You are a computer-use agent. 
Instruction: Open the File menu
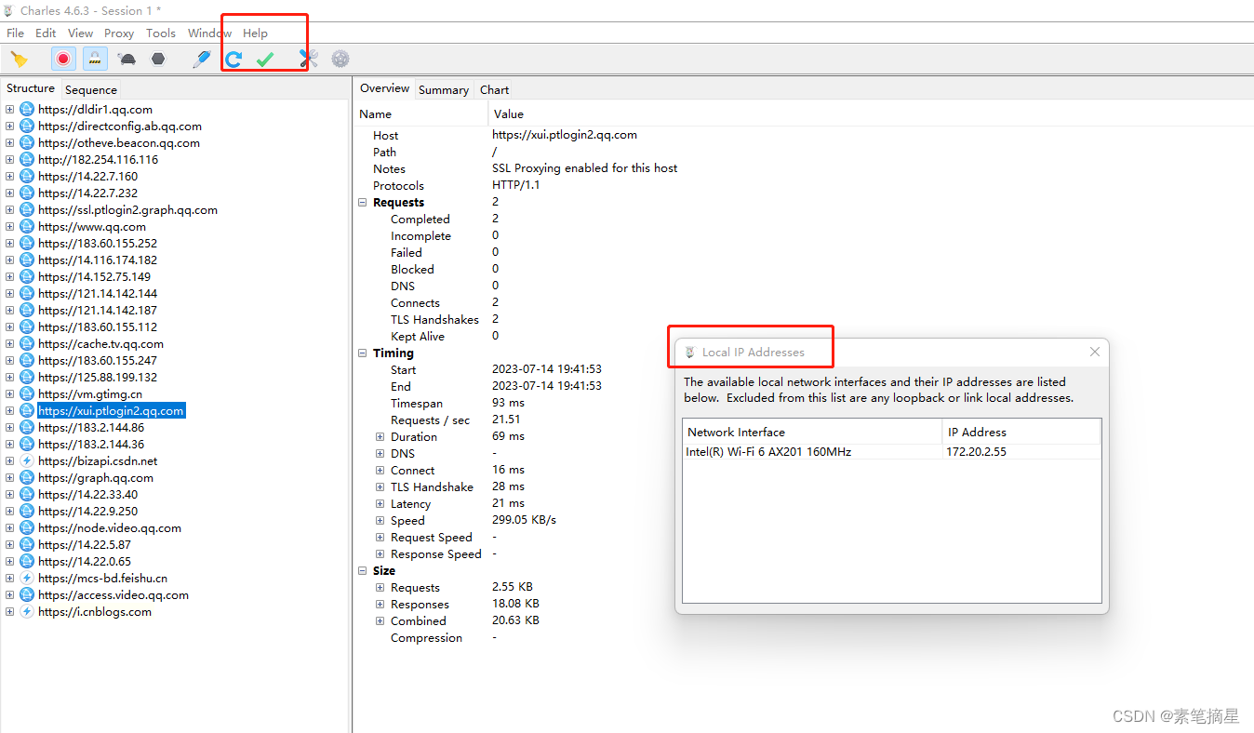[x=16, y=33]
